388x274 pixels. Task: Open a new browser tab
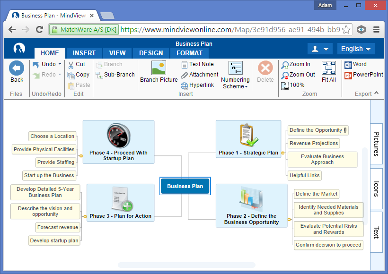pyautogui.click(x=107, y=16)
